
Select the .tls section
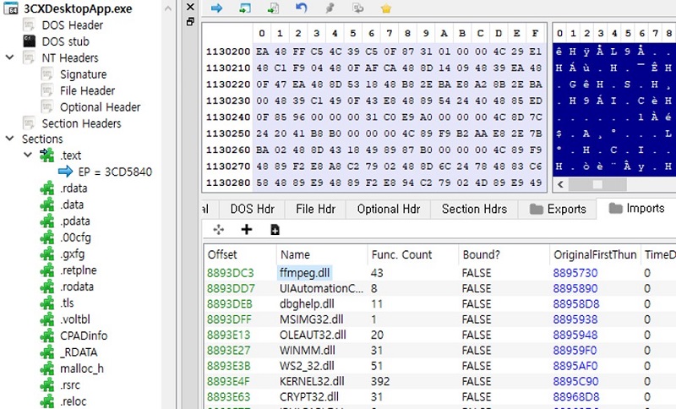67,303
